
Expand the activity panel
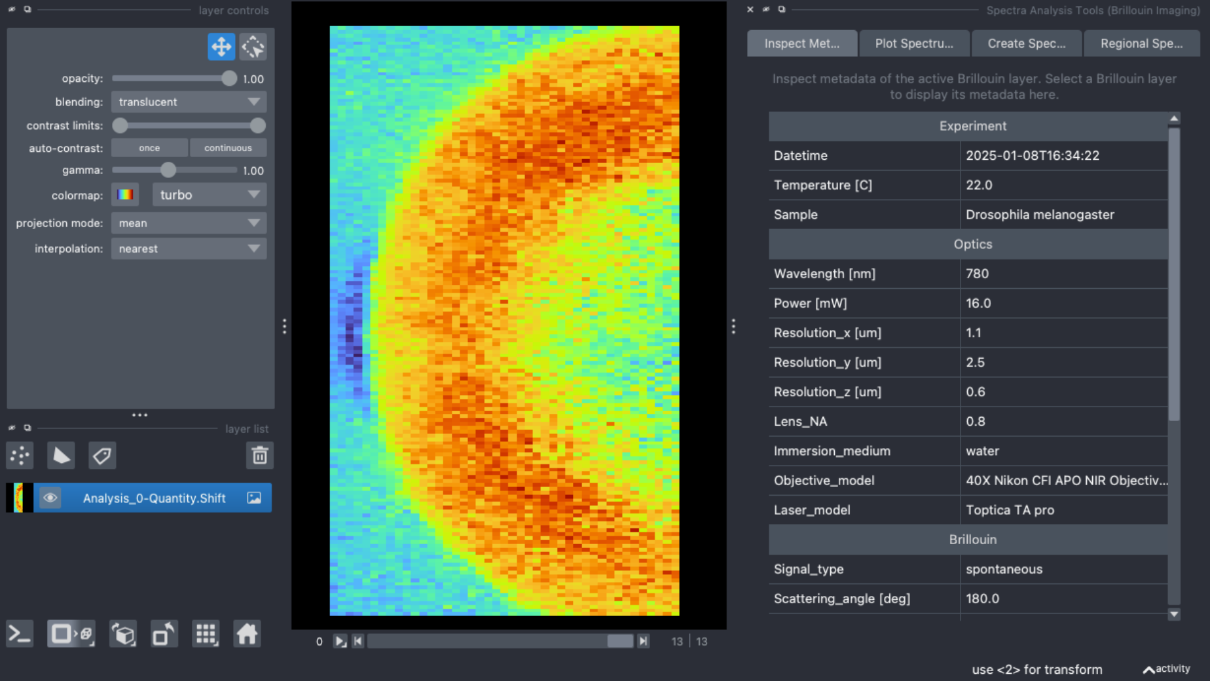tap(1167, 669)
